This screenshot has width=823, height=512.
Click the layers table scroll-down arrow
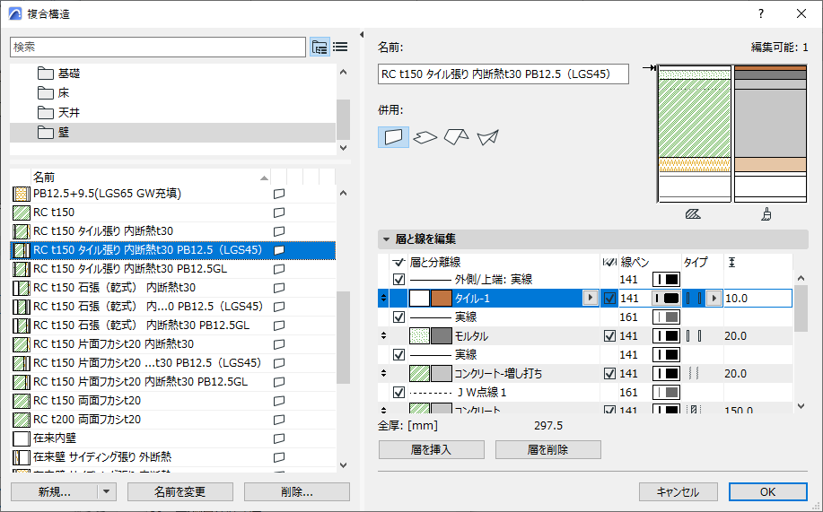click(x=801, y=406)
